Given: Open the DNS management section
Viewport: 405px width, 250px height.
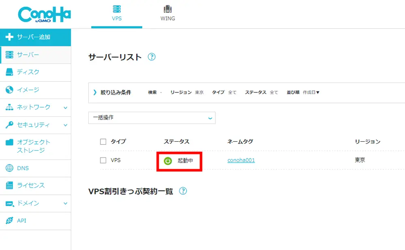Looking at the screenshot, I should [x=24, y=168].
